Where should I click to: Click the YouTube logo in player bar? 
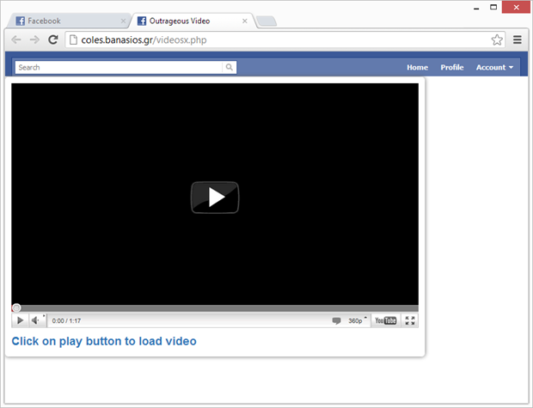(385, 320)
